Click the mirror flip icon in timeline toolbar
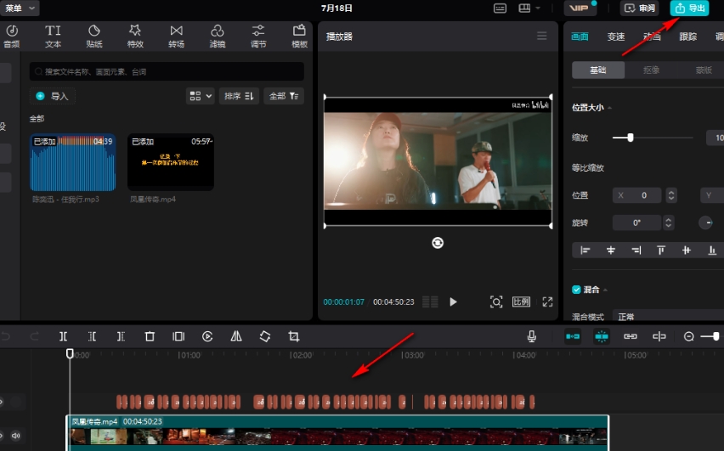The width and height of the screenshot is (724, 451). tap(236, 336)
